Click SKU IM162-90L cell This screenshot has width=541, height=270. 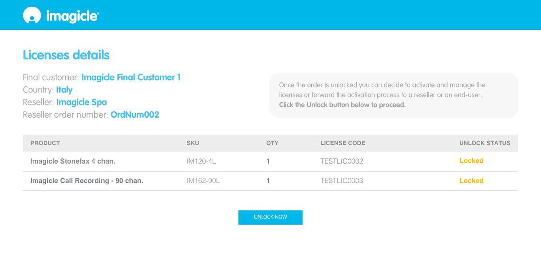tap(203, 181)
